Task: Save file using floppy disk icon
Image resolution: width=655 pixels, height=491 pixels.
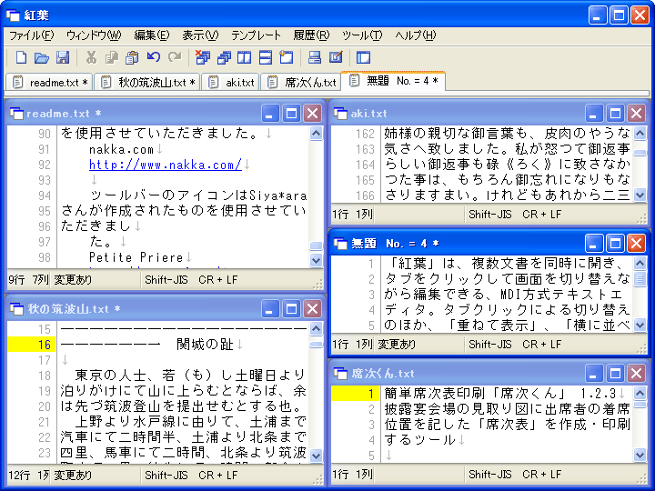Action: [63, 57]
